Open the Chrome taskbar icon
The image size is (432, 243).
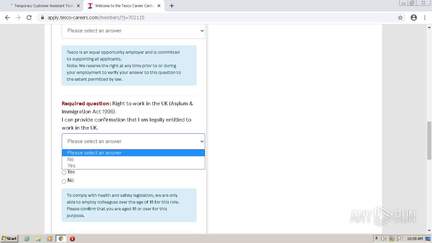tap(61, 239)
